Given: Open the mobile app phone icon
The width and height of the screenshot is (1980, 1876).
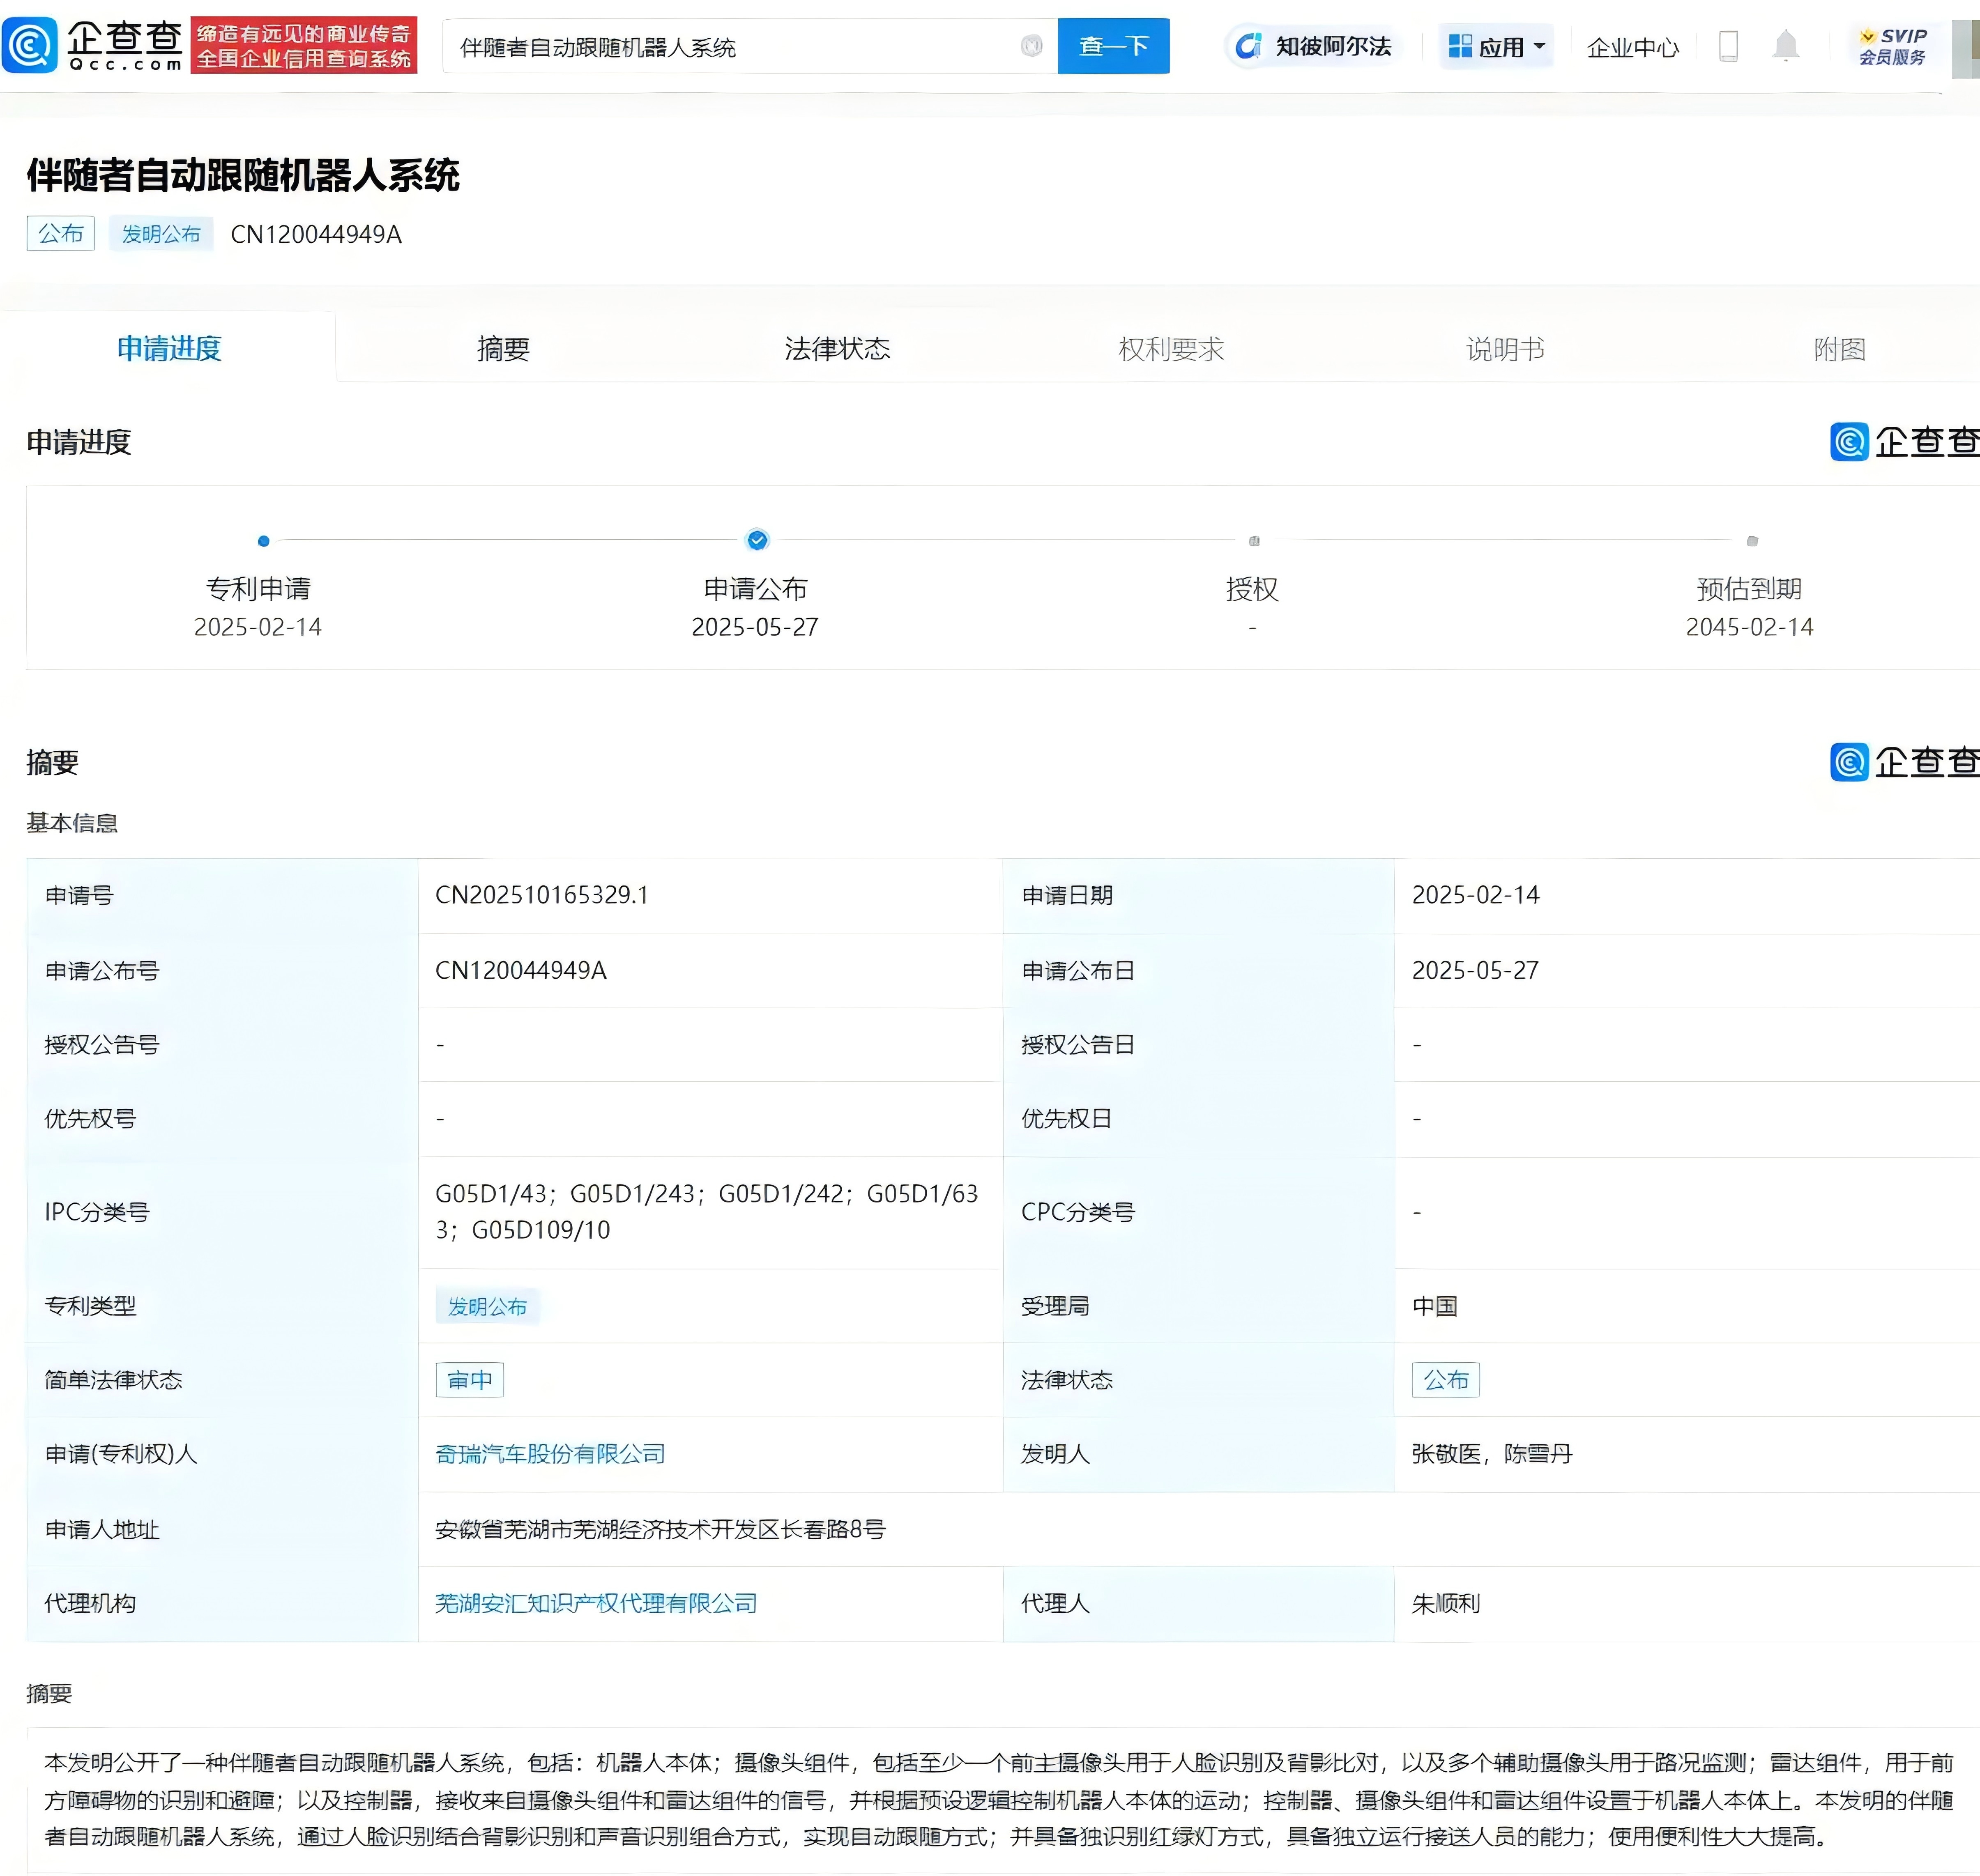Looking at the screenshot, I should pos(1728,46).
